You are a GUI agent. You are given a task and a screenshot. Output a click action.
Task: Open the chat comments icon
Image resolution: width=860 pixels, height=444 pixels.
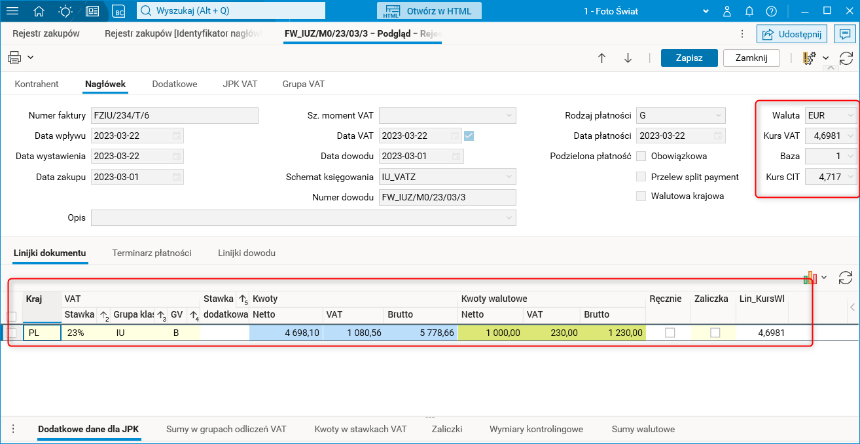coord(846,33)
